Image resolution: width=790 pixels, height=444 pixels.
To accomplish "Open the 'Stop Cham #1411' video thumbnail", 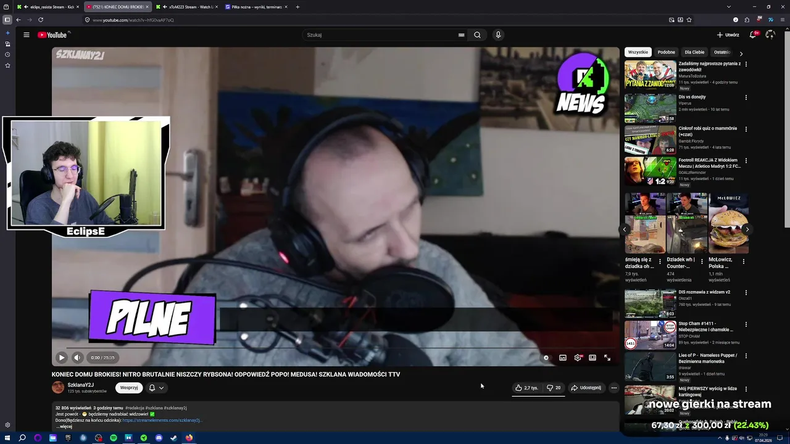I will coord(651,335).
